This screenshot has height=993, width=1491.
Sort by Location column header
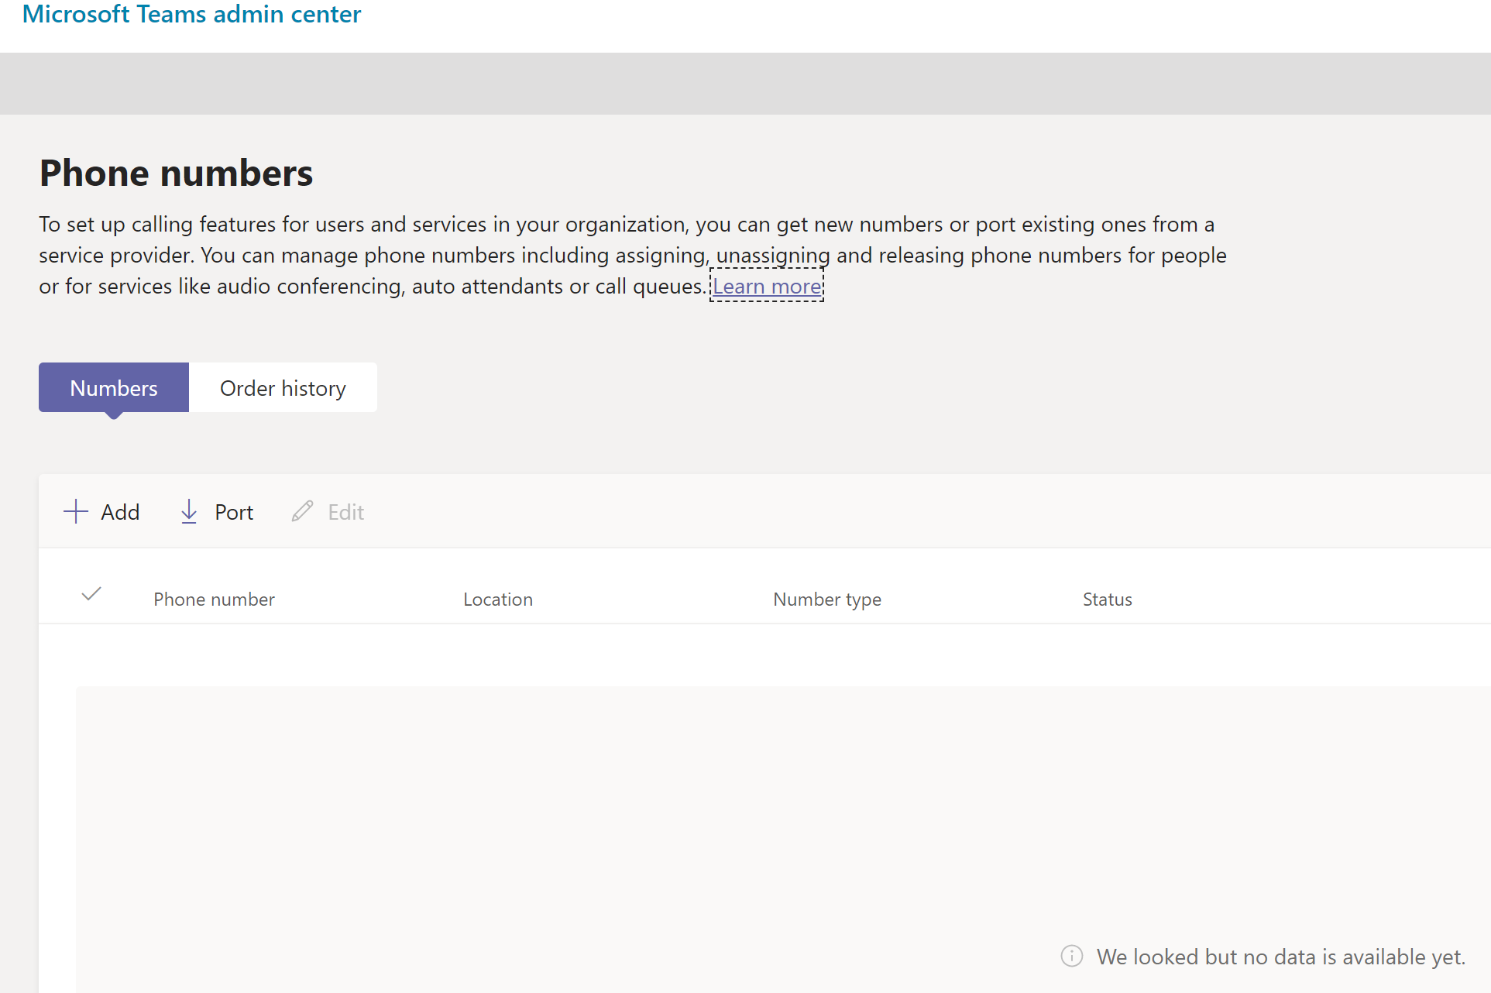498,600
